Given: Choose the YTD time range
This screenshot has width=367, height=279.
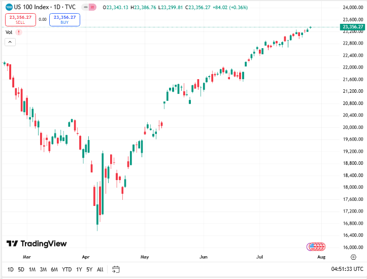Looking at the screenshot, I should point(66,269).
